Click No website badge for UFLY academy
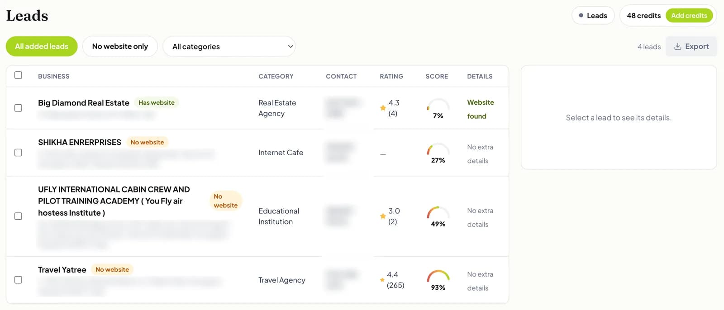The height and width of the screenshot is (310, 724). [x=225, y=201]
